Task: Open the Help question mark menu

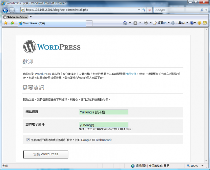Action: click(x=193, y=23)
